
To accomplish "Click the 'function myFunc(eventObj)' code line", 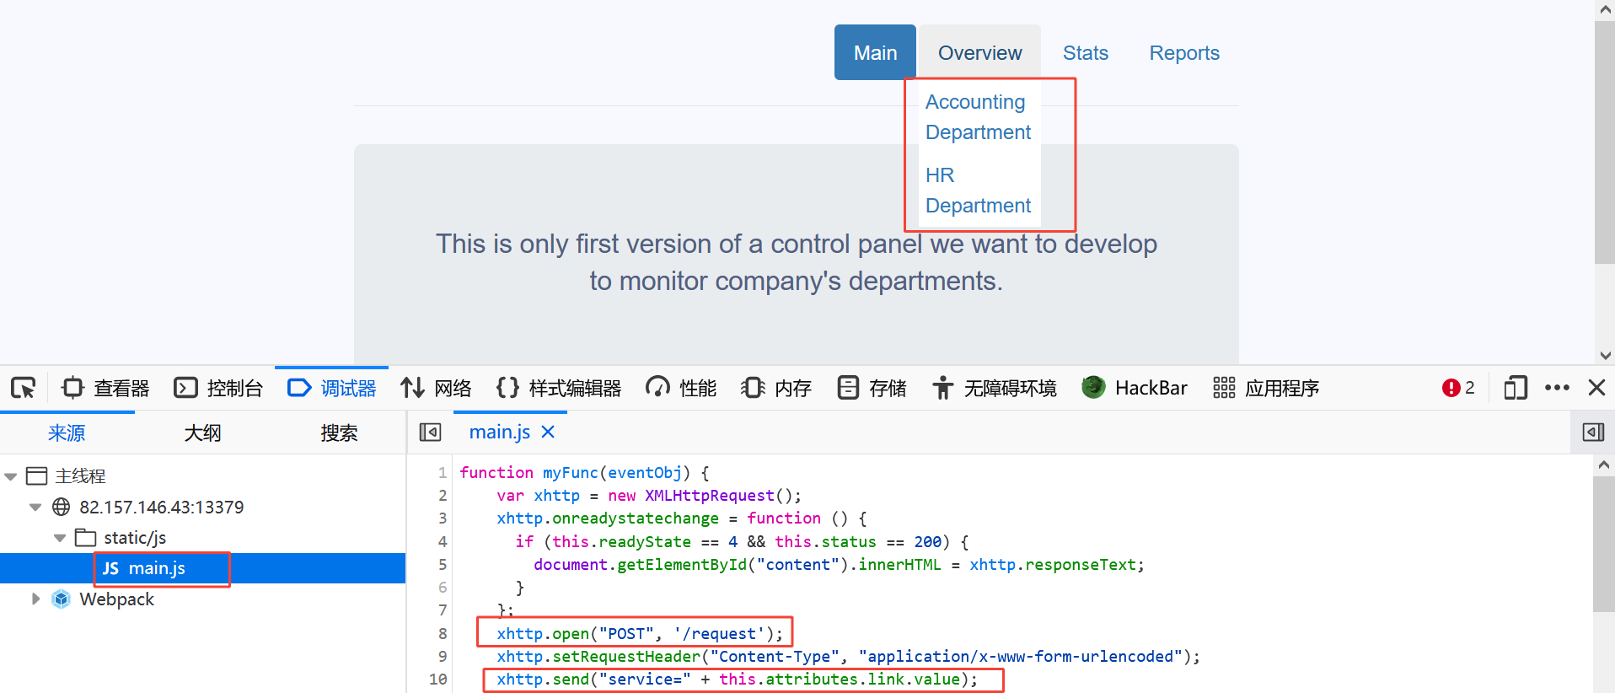I will 584,472.
